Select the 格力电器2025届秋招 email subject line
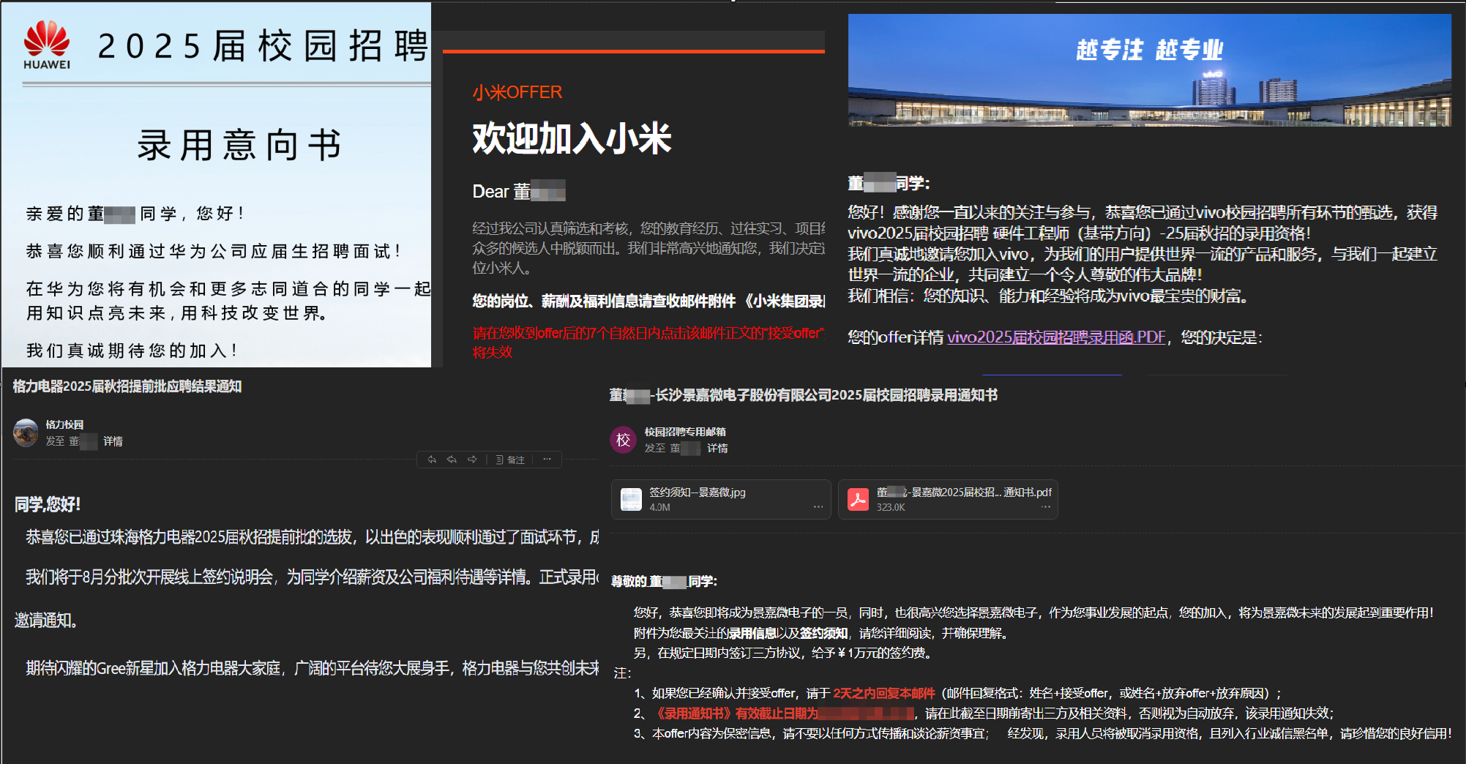The height and width of the screenshot is (764, 1466). (124, 387)
